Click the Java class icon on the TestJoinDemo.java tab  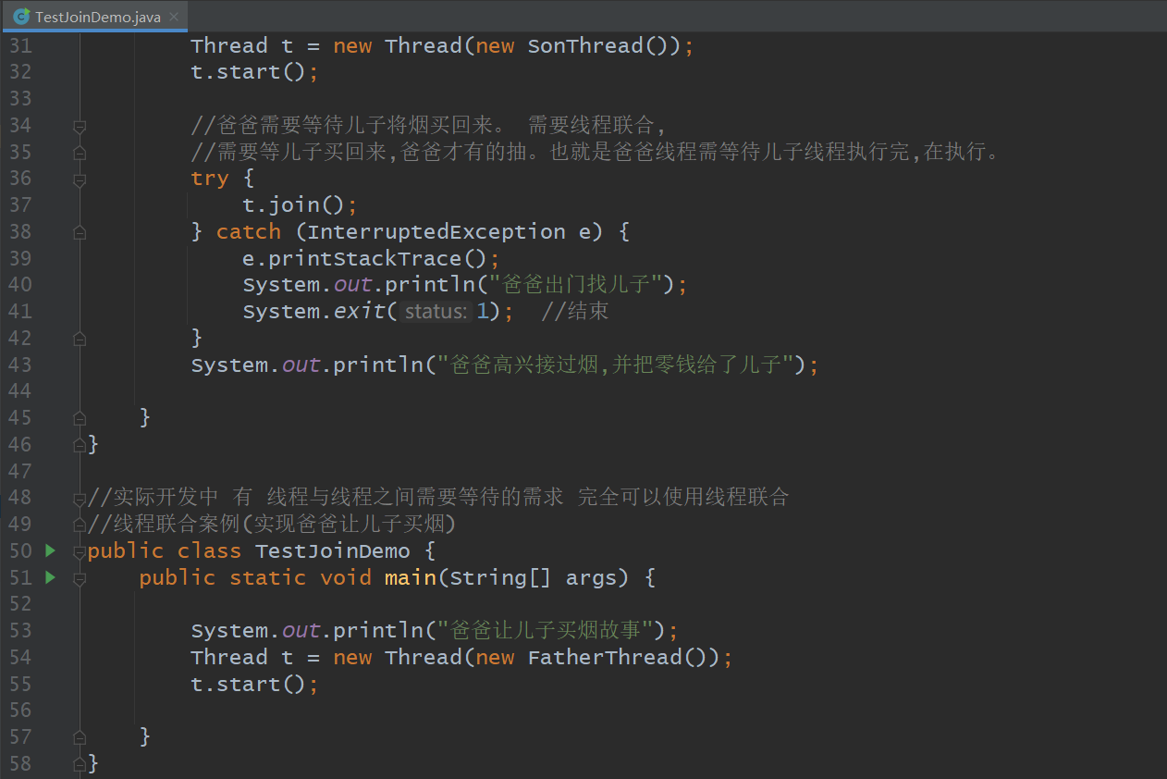pyautogui.click(x=20, y=17)
